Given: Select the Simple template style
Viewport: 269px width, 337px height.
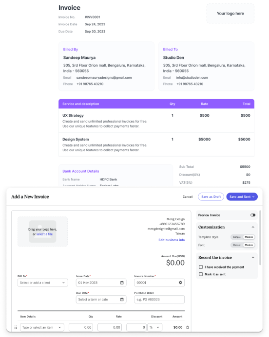Looking at the screenshot, I should 237,237.
